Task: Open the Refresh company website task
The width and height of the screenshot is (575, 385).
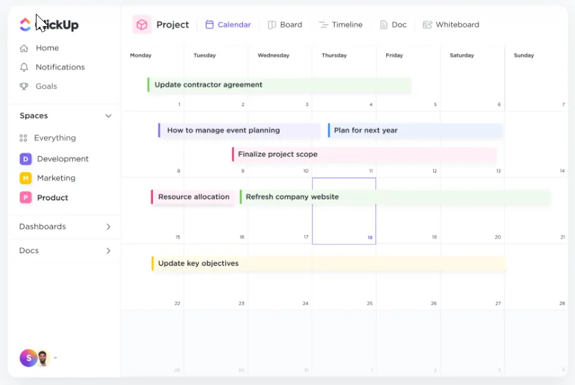Action: (395, 197)
